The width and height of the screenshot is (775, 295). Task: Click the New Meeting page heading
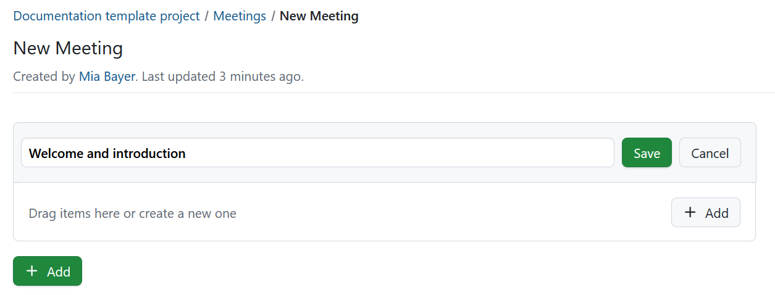click(x=68, y=48)
